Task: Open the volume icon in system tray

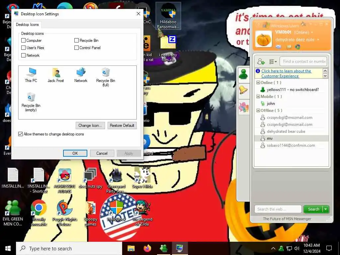Action: (297, 248)
